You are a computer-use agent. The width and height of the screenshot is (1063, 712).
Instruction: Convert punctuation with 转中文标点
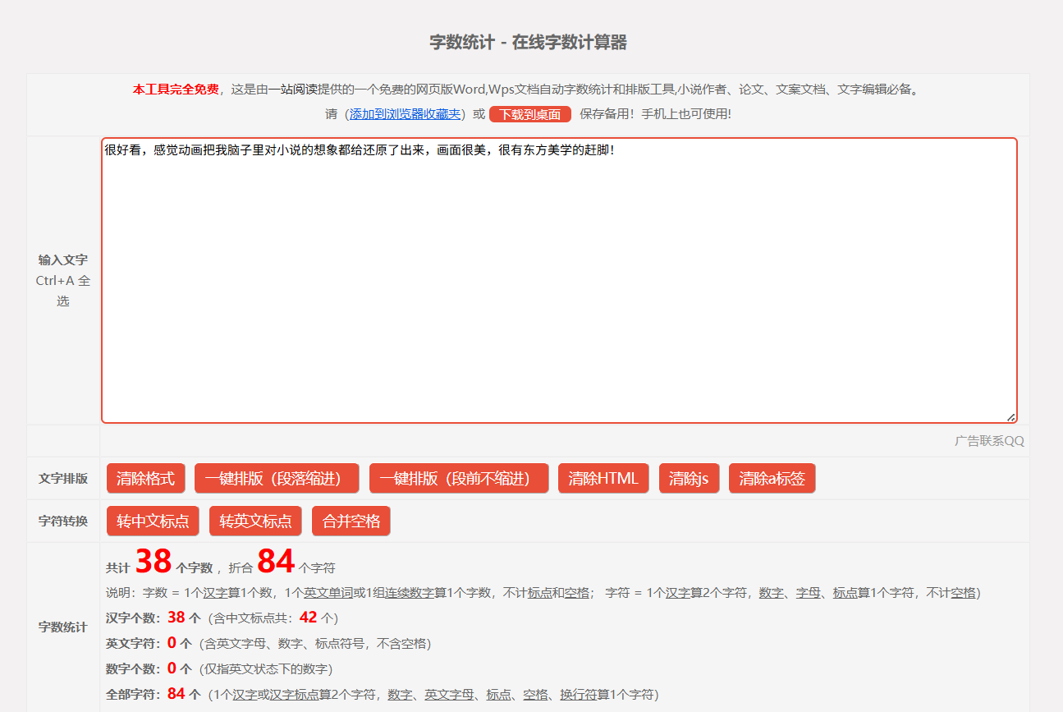[153, 521]
